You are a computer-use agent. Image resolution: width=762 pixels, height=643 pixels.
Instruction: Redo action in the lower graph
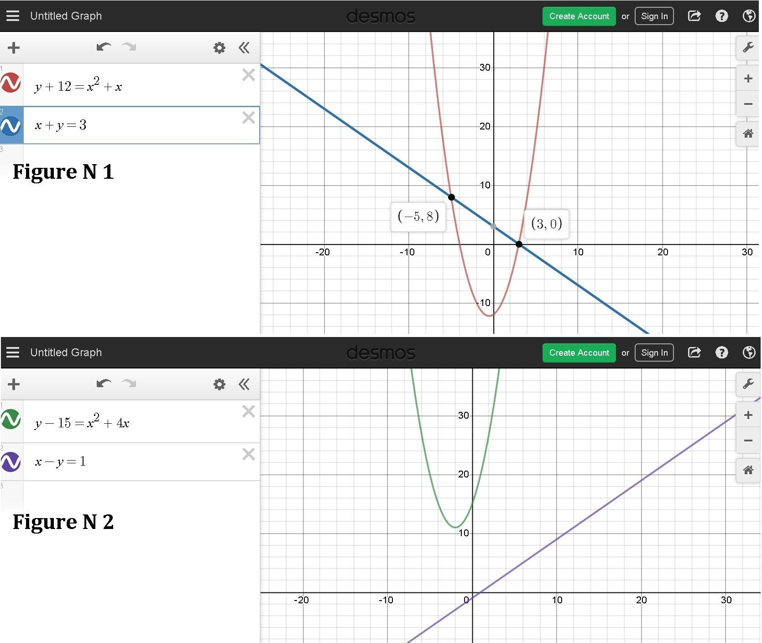tap(129, 384)
